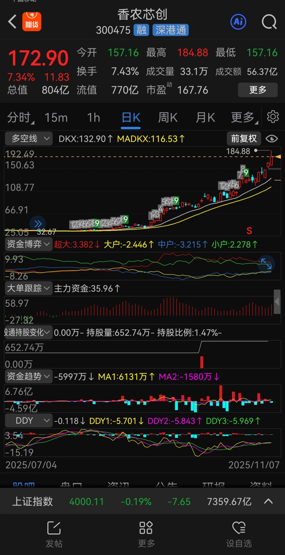Tap the search magnifier icon
The width and height of the screenshot is (285, 555).
(269, 22)
